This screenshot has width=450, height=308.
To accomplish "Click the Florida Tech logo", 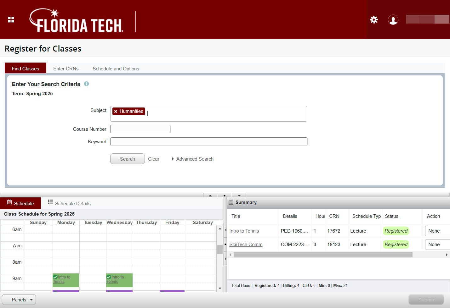I will point(76,20).
